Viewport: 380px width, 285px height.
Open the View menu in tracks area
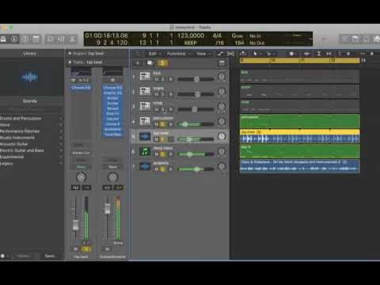tap(203, 54)
